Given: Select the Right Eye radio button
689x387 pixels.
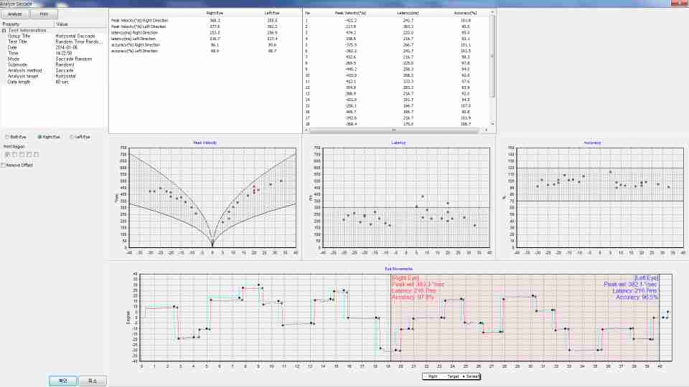Looking at the screenshot, I should (x=49, y=137).
